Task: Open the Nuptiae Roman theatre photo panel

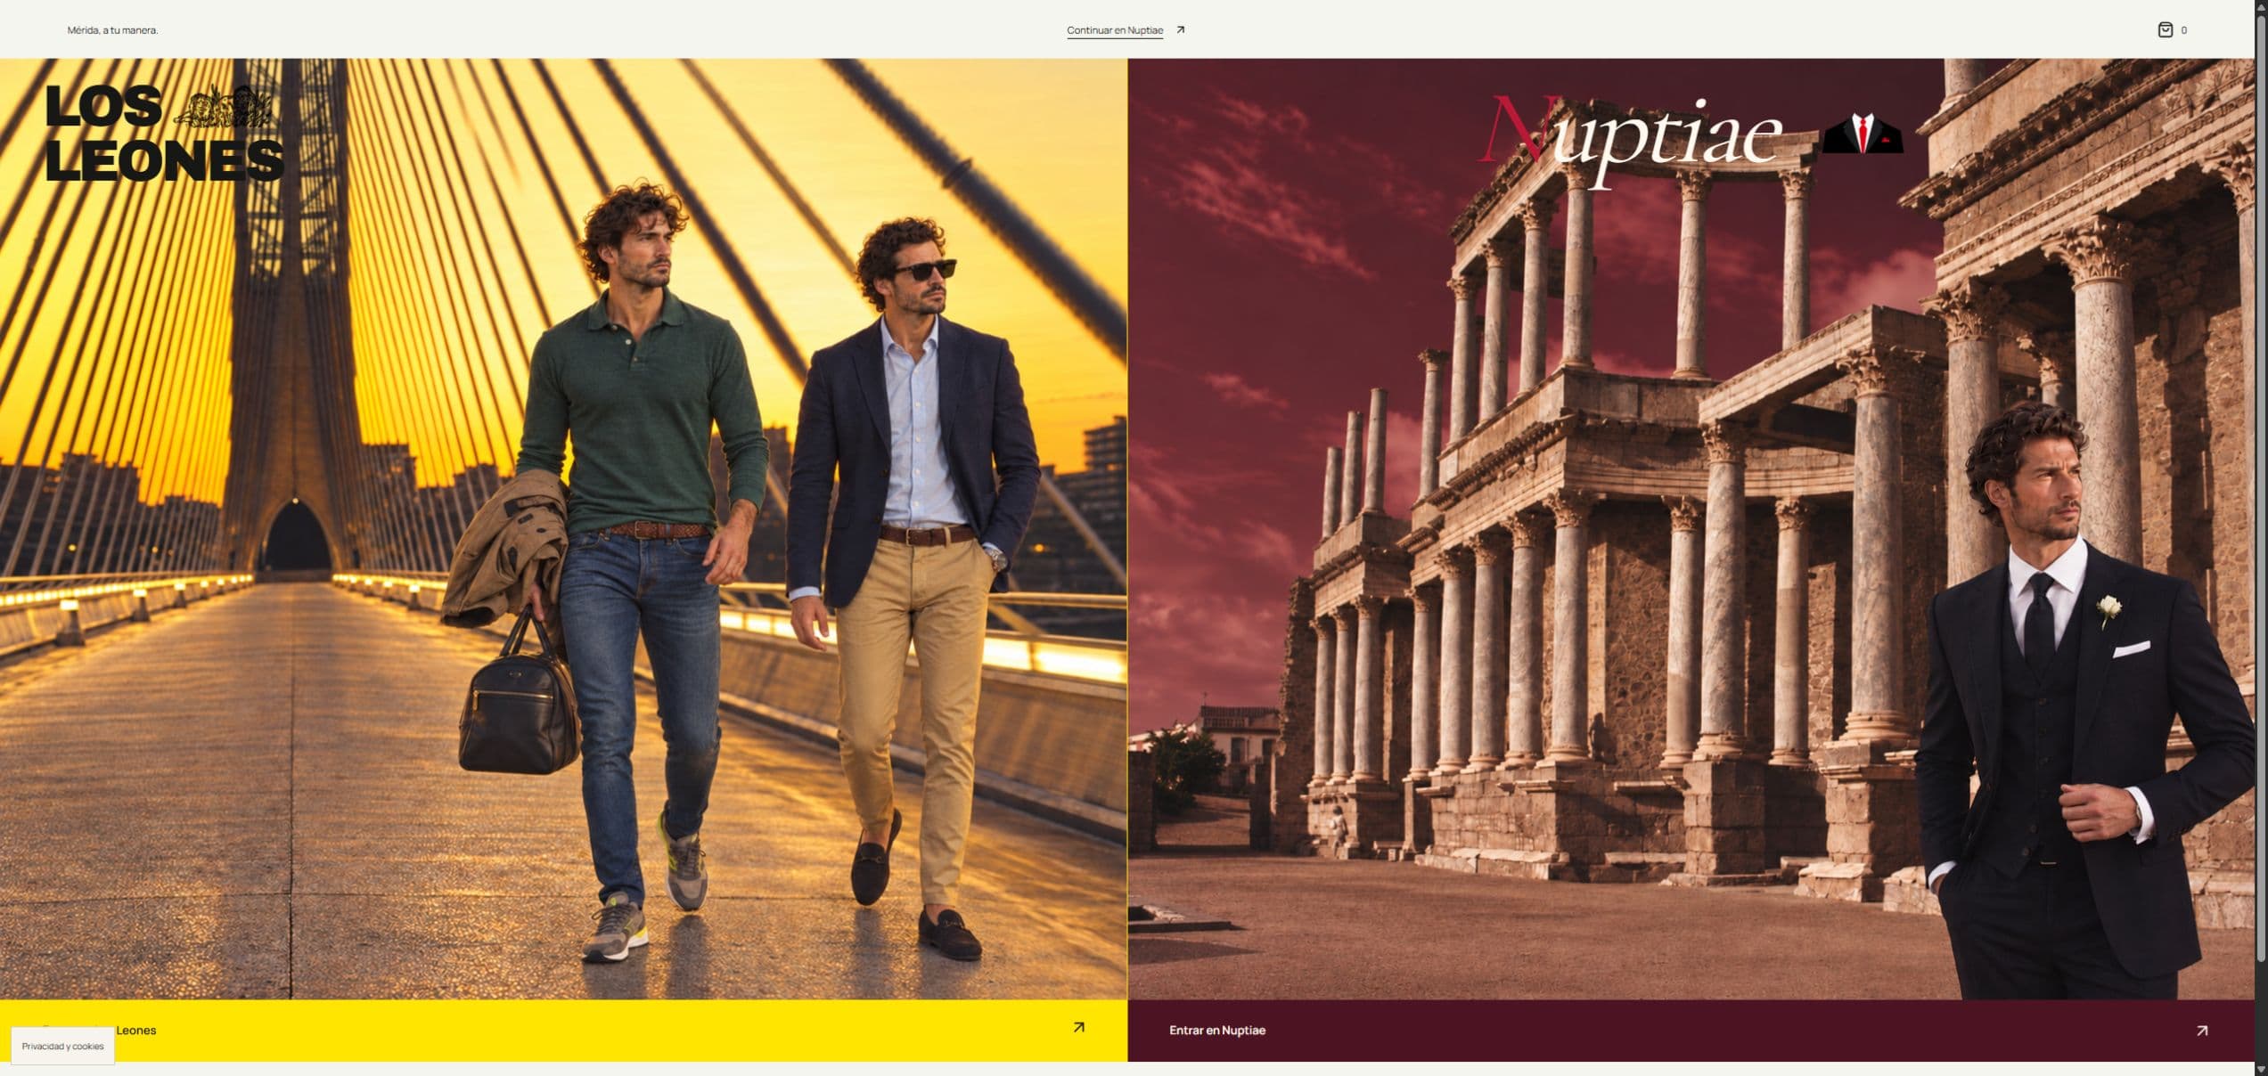Action: click(x=1691, y=529)
